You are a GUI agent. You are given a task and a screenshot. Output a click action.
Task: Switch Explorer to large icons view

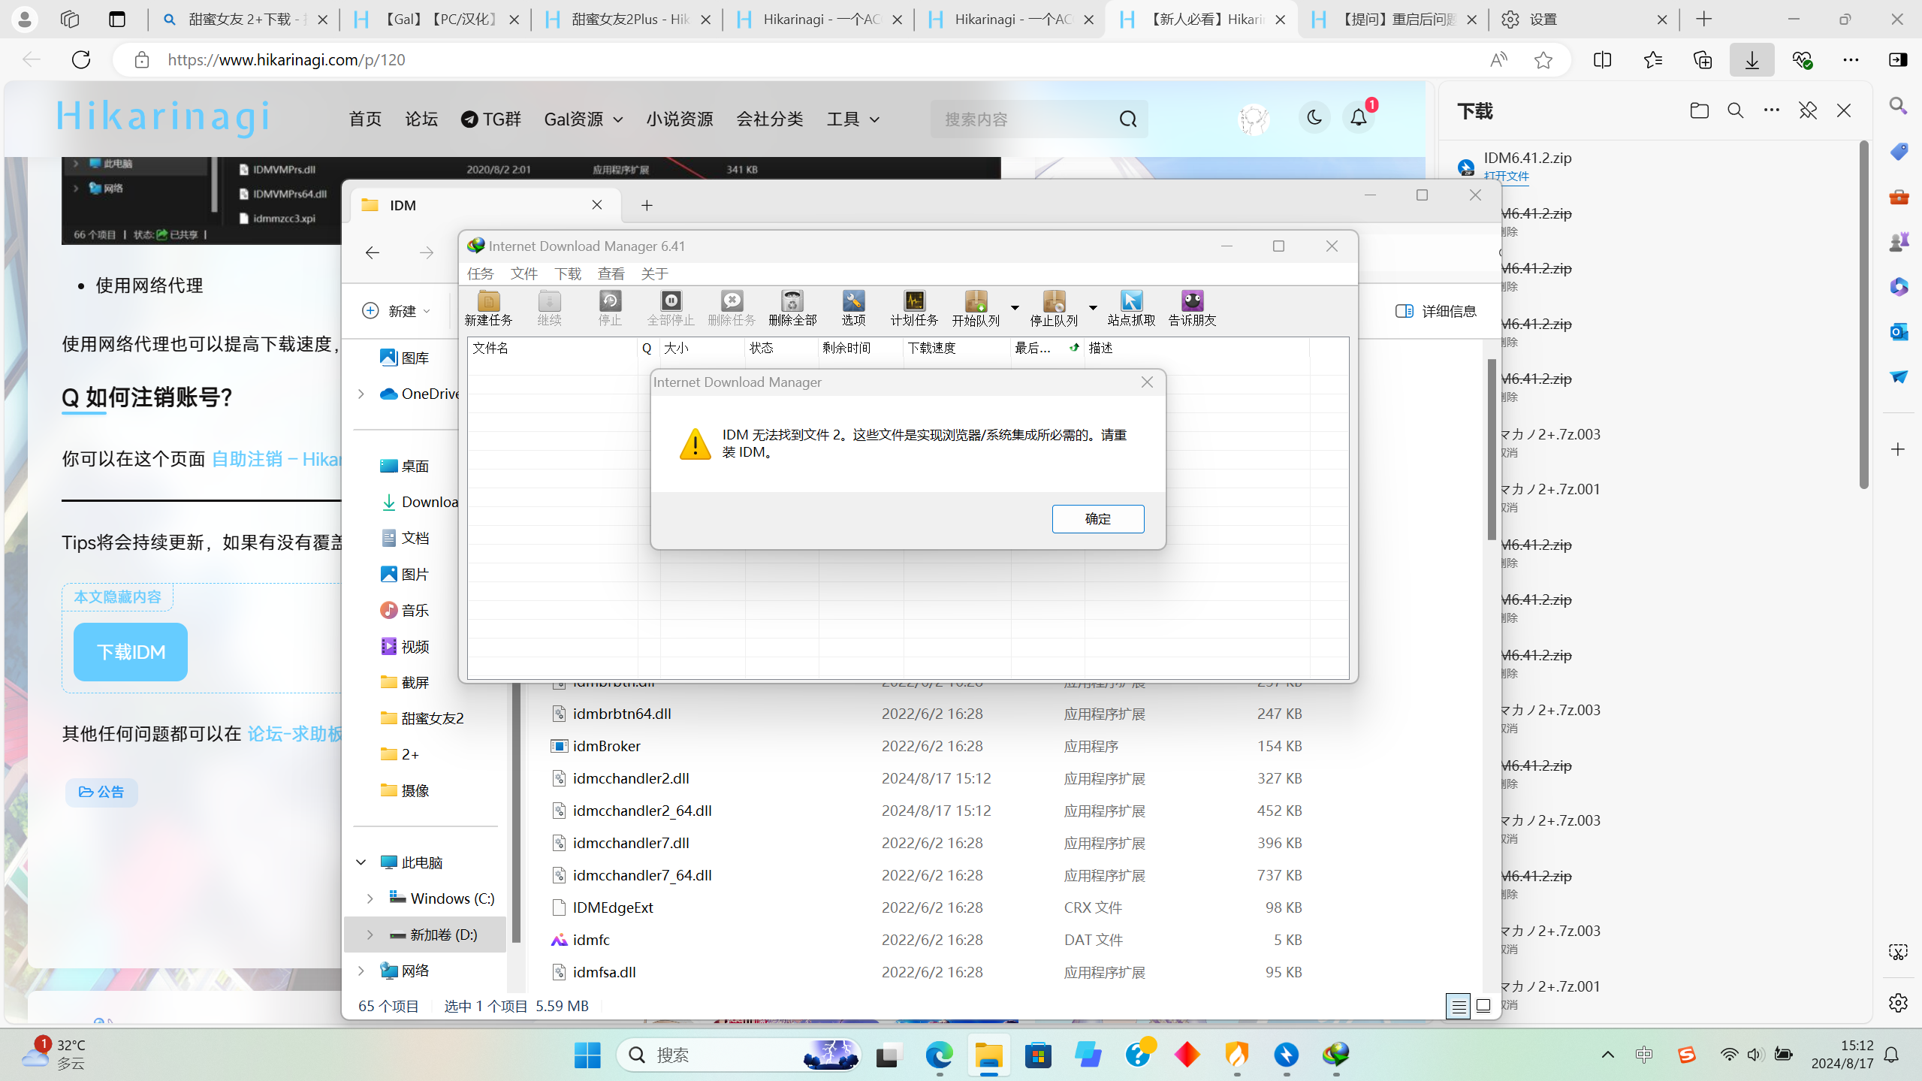coord(1483,1006)
